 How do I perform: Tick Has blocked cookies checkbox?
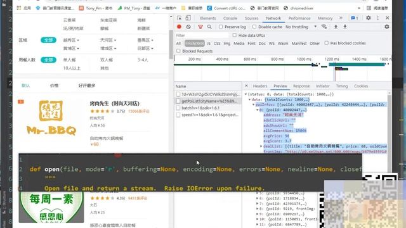[326, 43]
